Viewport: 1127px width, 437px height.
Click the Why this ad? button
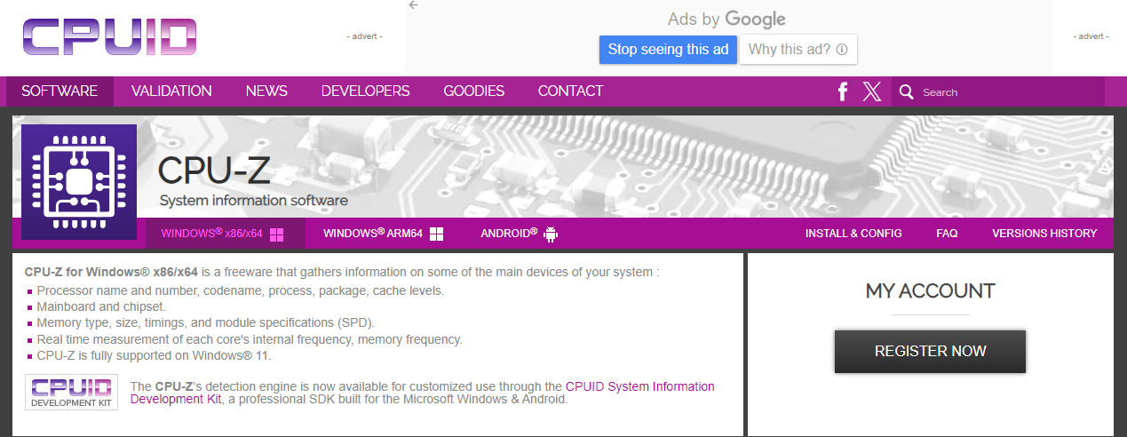point(798,50)
